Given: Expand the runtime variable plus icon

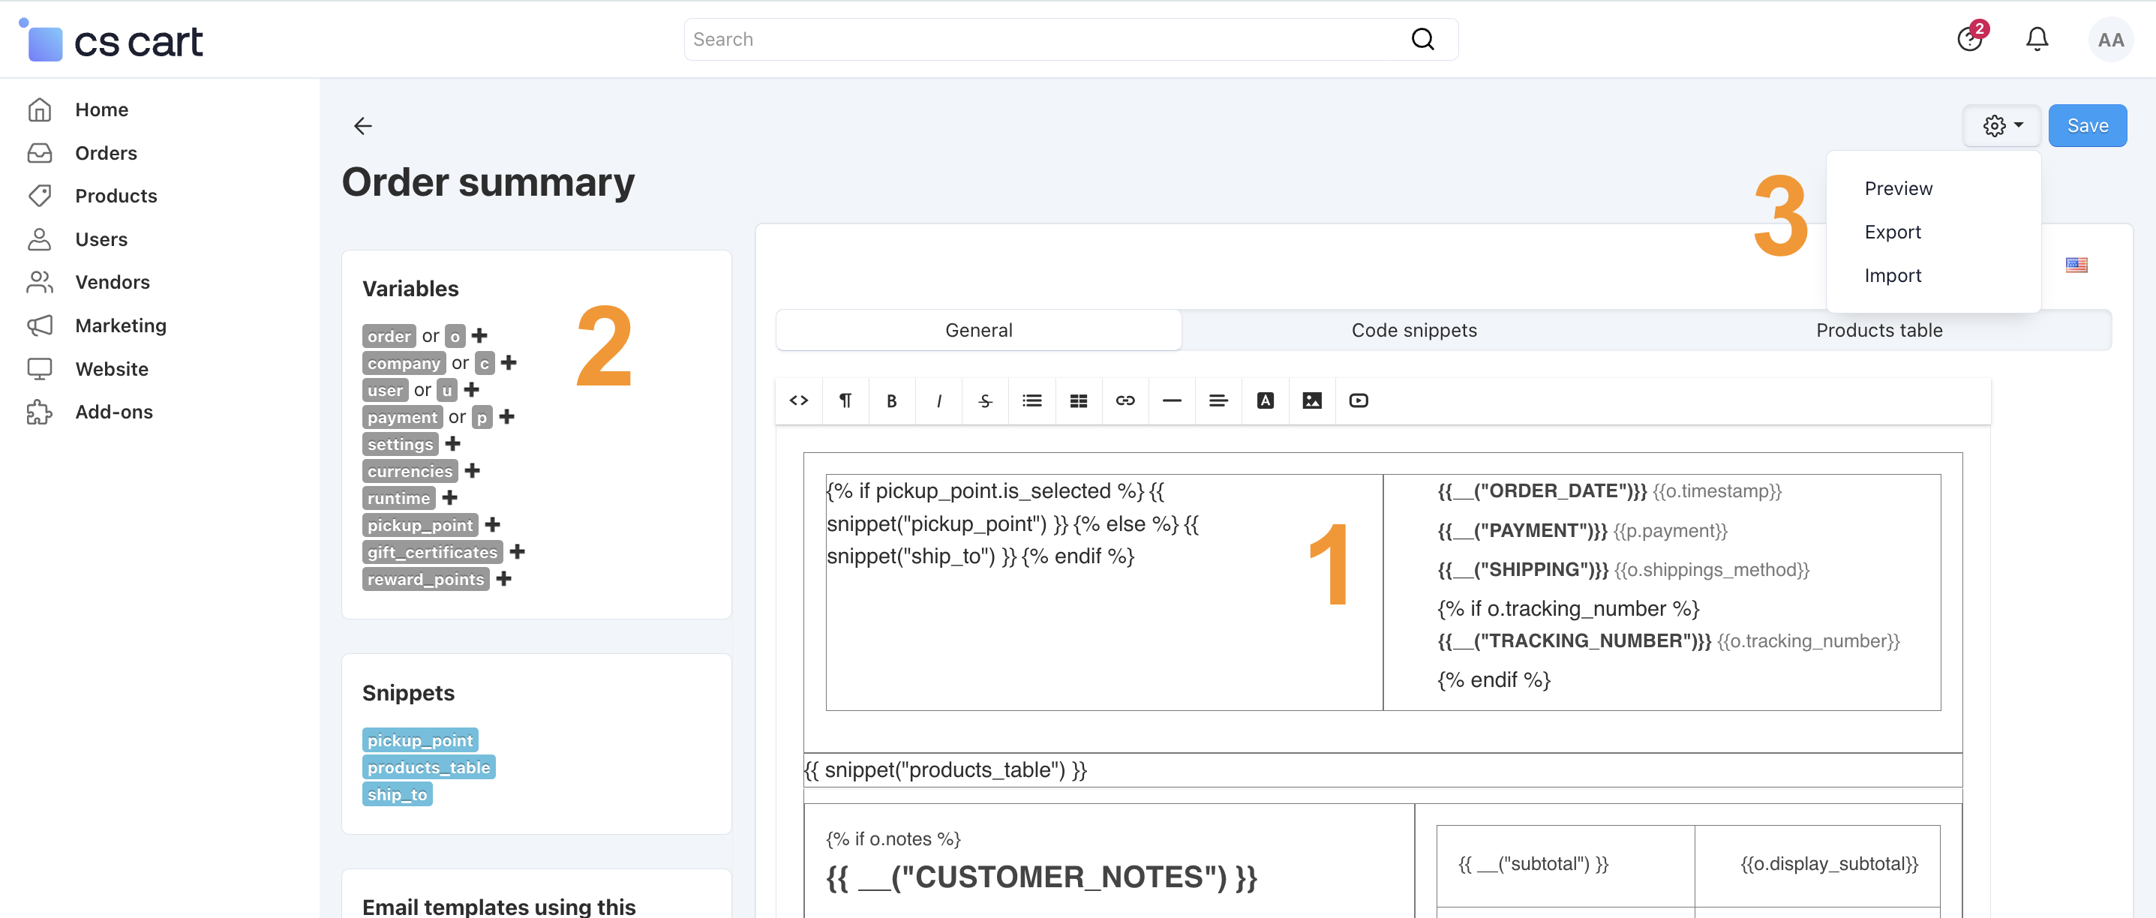Looking at the screenshot, I should 450,498.
